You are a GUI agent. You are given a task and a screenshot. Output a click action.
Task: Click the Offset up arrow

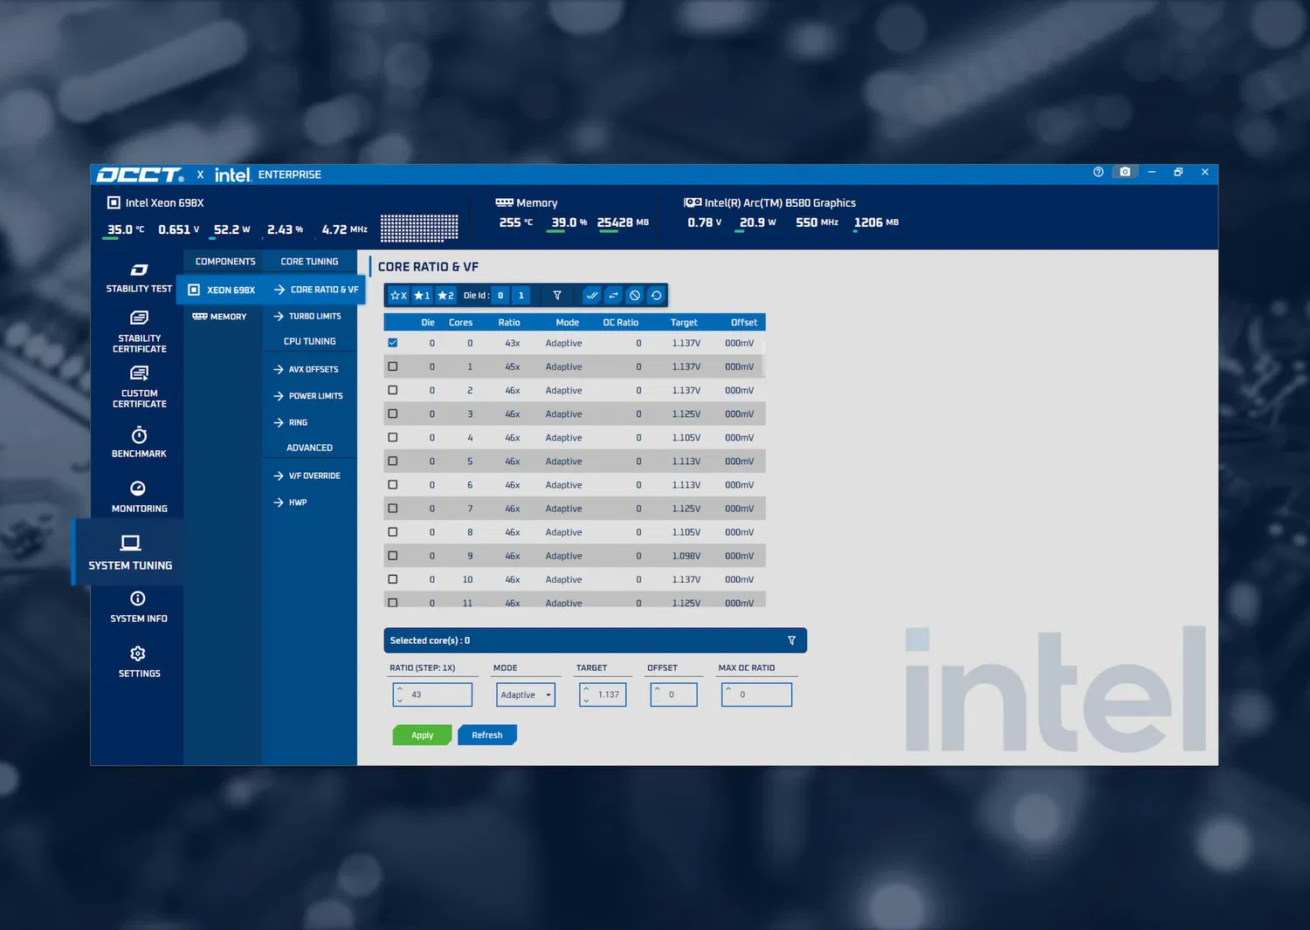[658, 689]
